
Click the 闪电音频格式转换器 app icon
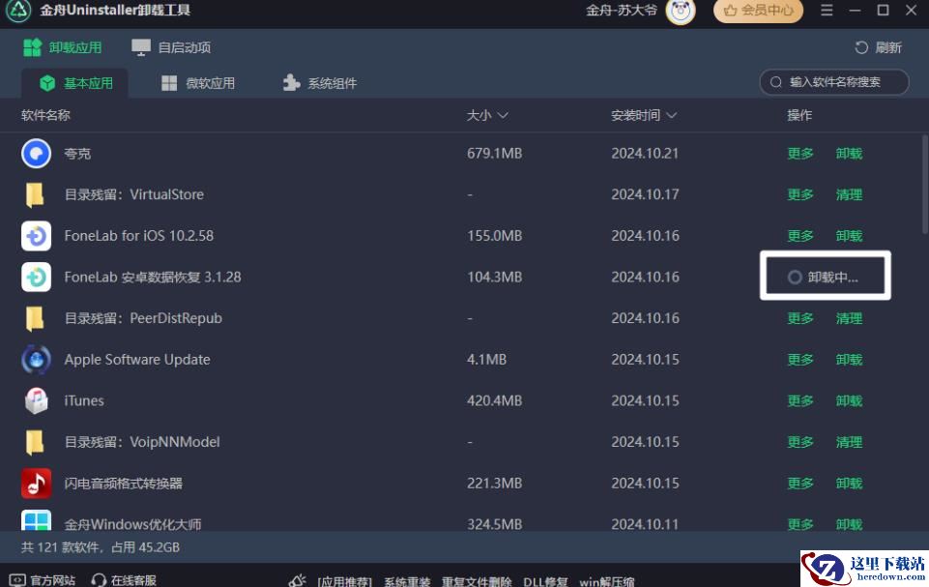pos(36,484)
